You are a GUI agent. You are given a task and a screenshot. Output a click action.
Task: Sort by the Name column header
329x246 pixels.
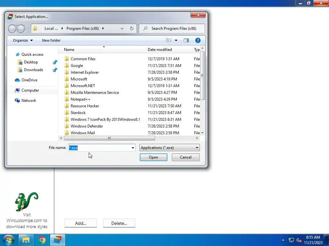click(69, 50)
